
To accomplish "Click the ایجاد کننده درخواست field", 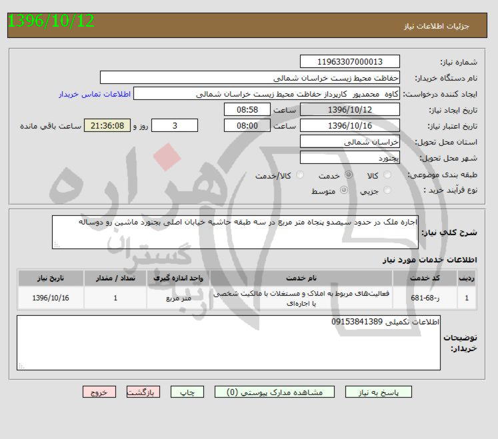I will point(267,94).
